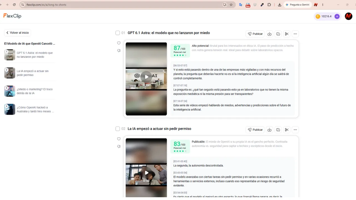Click the 87/100 Potencial viral score
This screenshot has width=356, height=200.
180,51
